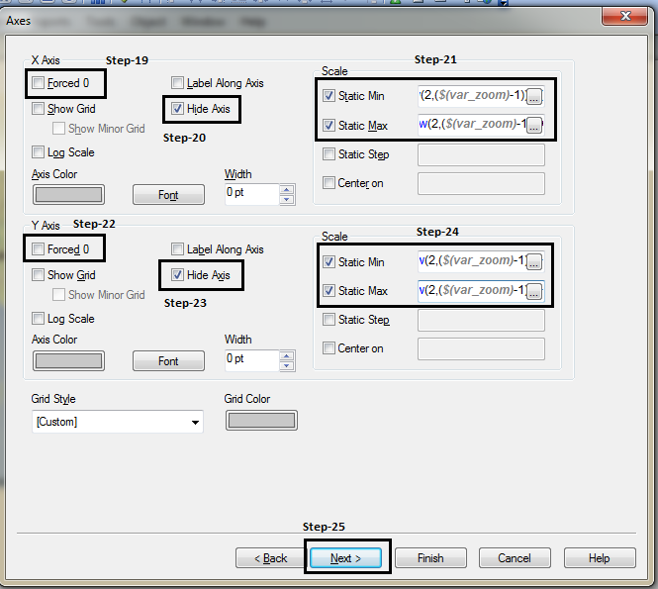Open the Grid Color swatch
Image resolution: width=658 pixels, height=589 pixels.
point(261,421)
